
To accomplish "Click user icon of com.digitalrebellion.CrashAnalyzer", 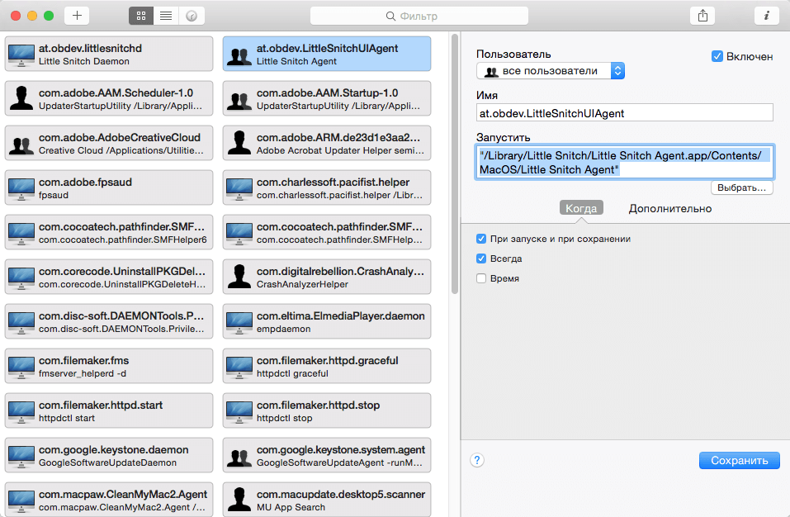I will click(239, 277).
